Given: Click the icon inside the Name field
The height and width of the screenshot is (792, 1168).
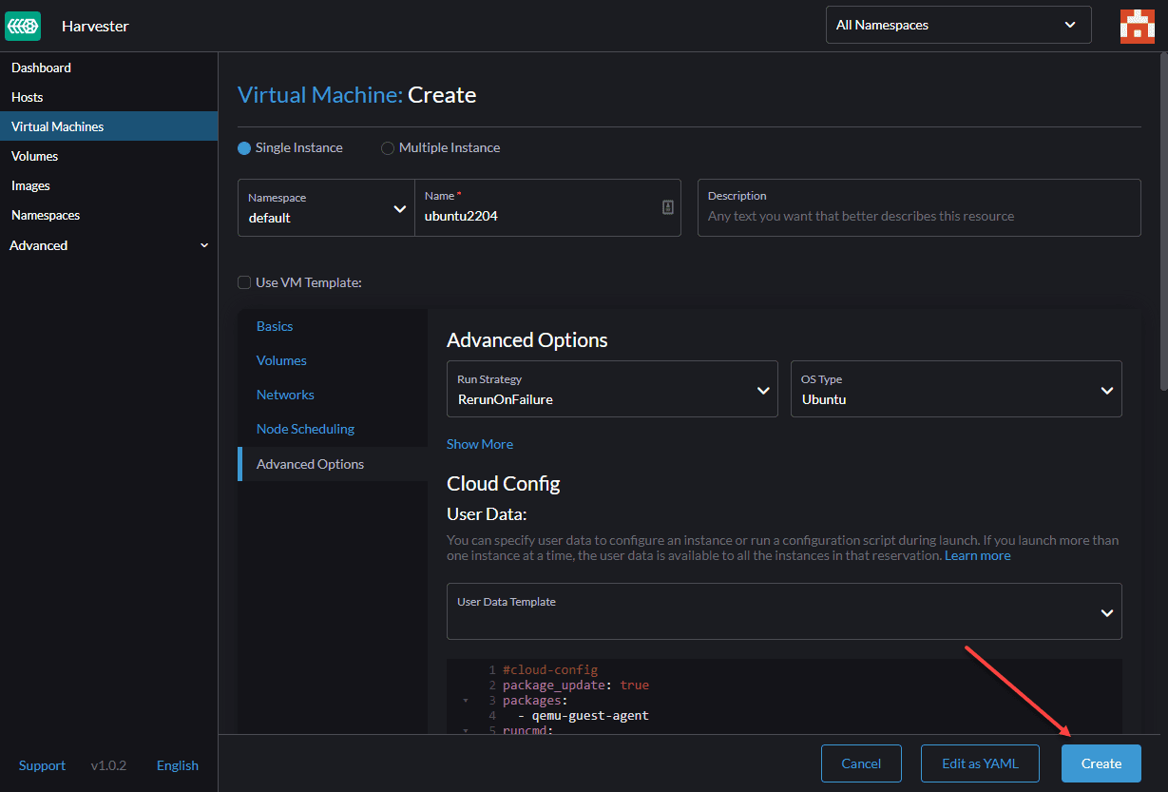Looking at the screenshot, I should click(x=667, y=207).
